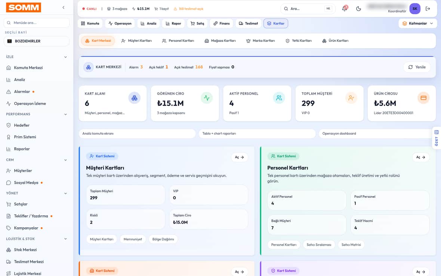441x276 pixels.
Task: Select the Finans top menu item
Action: (221, 23)
